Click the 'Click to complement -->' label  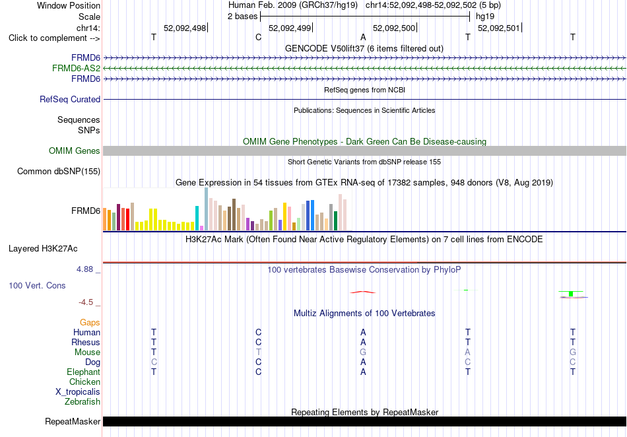click(x=54, y=38)
